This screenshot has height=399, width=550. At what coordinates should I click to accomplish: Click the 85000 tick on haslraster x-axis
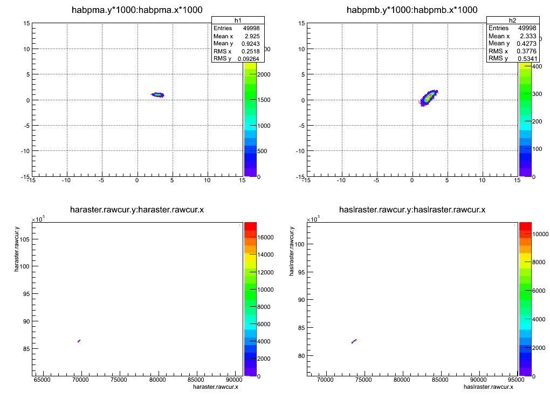440,380
